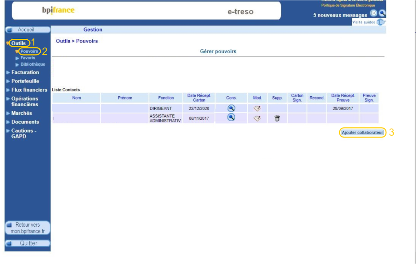This screenshot has height=264, width=416.
Task: Click the date 28/09/2017 cell
Action: [x=343, y=108]
